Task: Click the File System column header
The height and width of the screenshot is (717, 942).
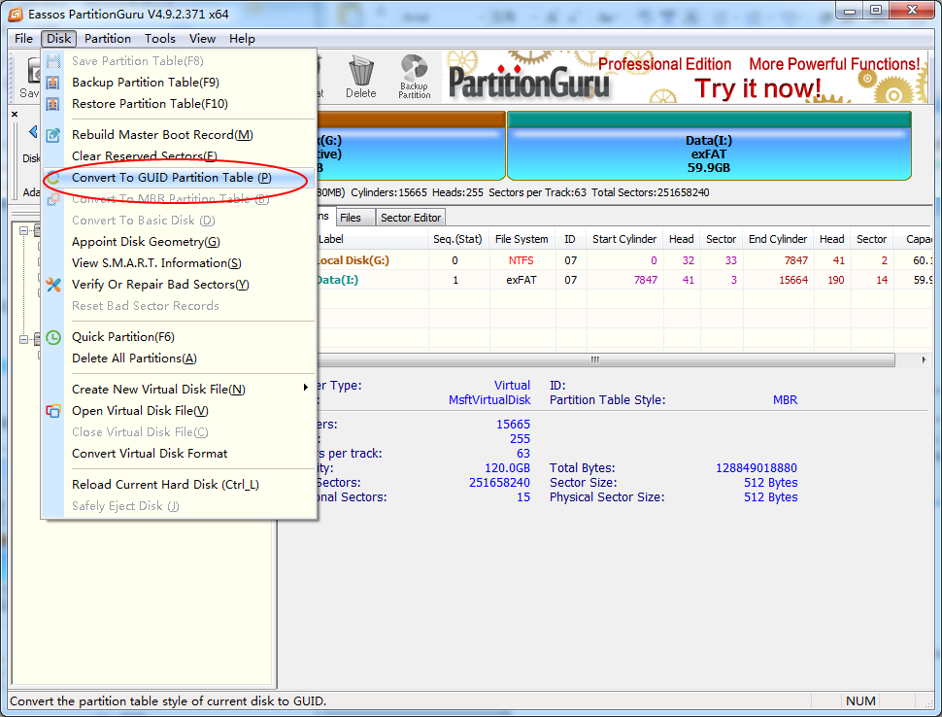Action: 521,239
